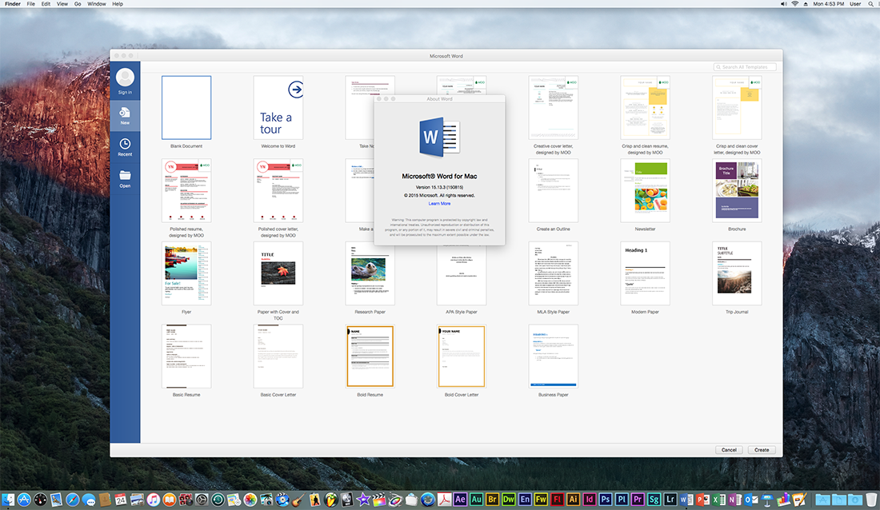The width and height of the screenshot is (880, 510).
Task: Open Photoshop from the Dock
Action: coord(606,500)
